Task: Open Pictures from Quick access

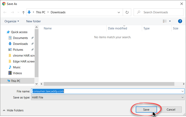Action: coord(18,49)
